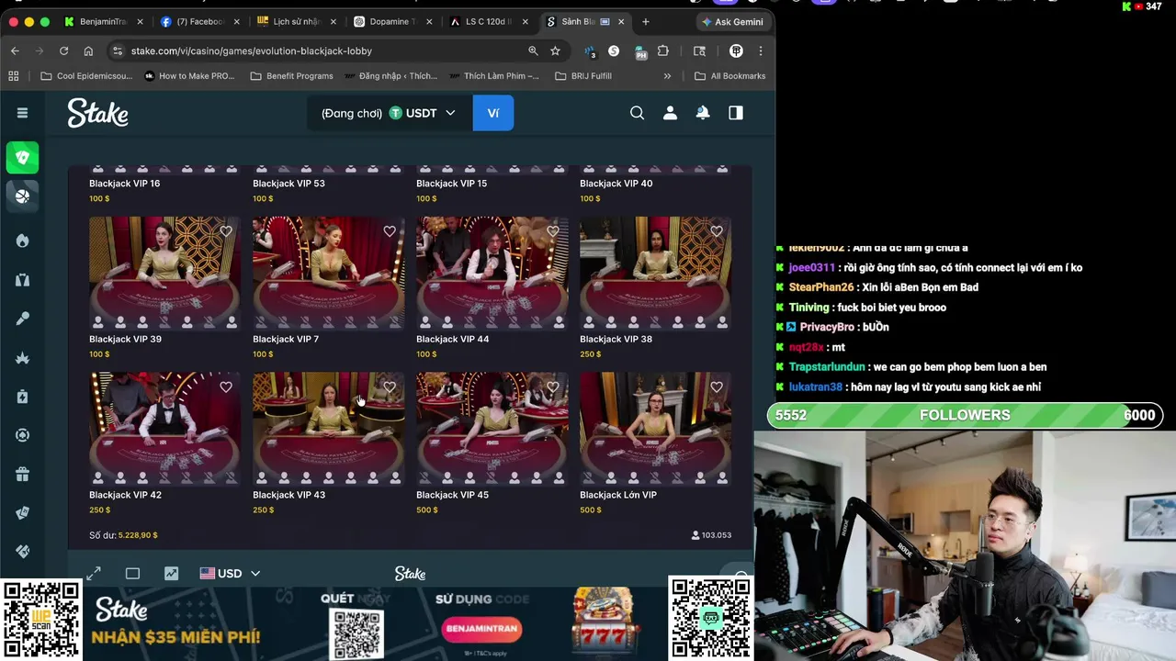Show more bookmarks chevron

pyautogui.click(x=667, y=76)
